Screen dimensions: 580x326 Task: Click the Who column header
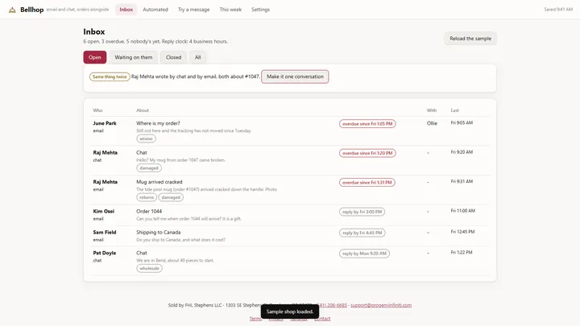pyautogui.click(x=97, y=110)
